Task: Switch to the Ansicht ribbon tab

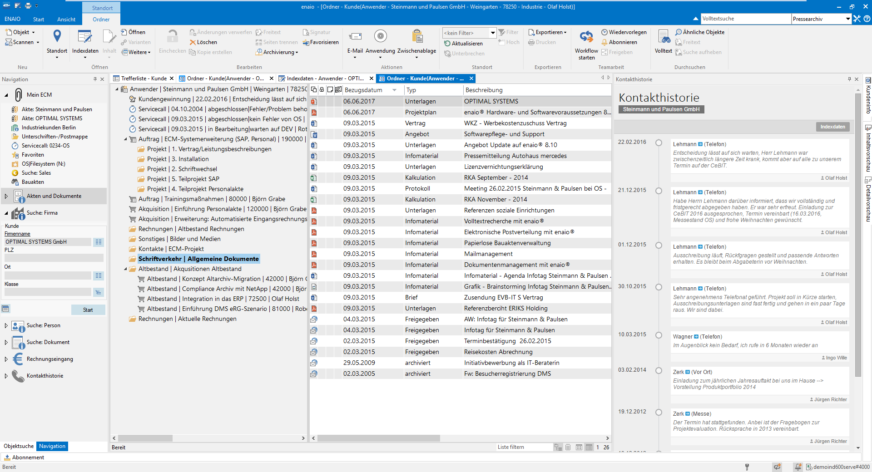Action: coord(66,20)
